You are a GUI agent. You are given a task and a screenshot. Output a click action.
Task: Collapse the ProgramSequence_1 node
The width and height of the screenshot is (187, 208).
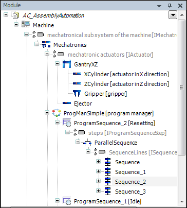coord(57,200)
